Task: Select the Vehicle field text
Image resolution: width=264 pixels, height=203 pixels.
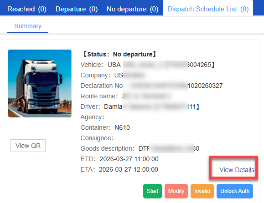Action: [161, 65]
